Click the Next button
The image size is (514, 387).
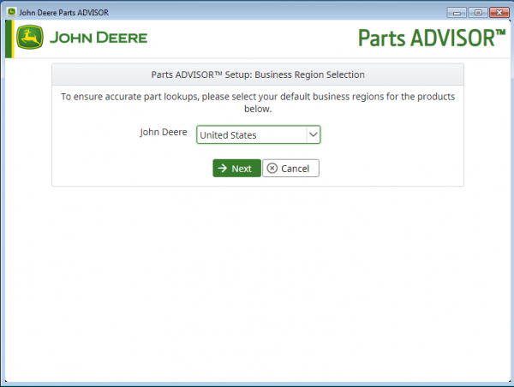click(236, 169)
